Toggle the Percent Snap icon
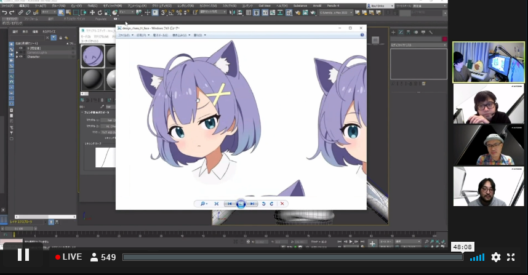The width and height of the screenshot is (528, 275). (x=179, y=12)
